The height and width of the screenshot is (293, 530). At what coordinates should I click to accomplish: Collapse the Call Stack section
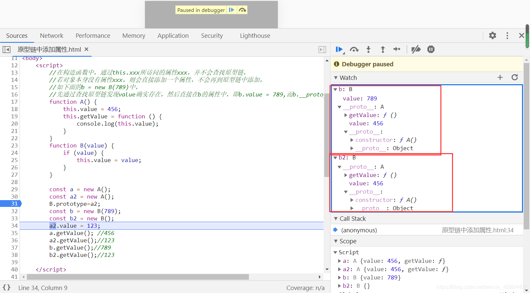(336, 218)
